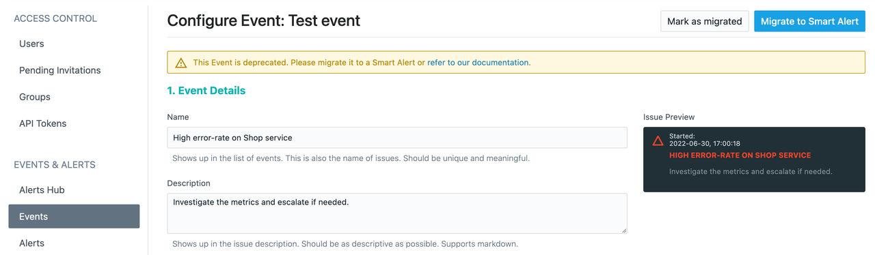Click HIGH ERROR-RATE ON SHOP SERVICE preview title
Screen dimensions: 875x255
[x=740, y=155]
